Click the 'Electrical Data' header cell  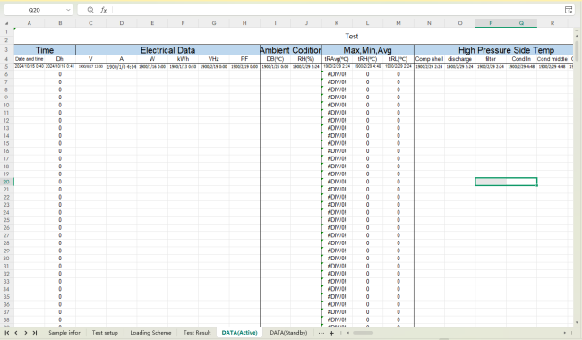tap(167, 50)
